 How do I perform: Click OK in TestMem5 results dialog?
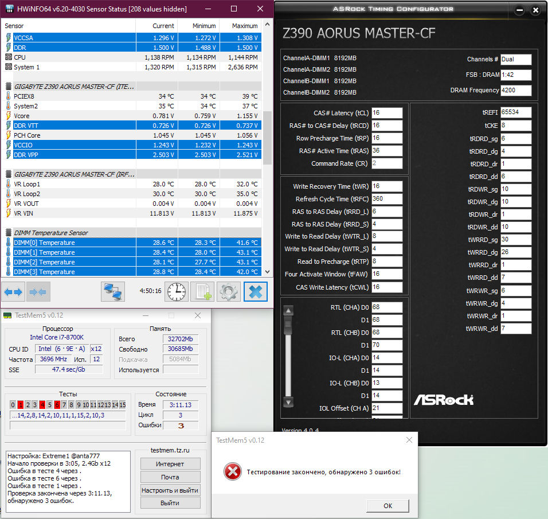(387, 506)
